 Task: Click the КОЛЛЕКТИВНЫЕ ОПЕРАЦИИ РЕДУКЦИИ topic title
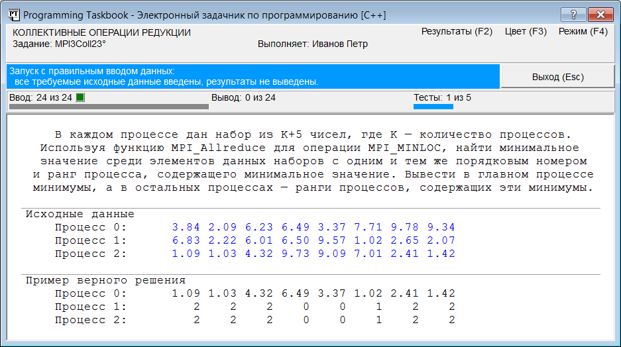click(x=102, y=32)
